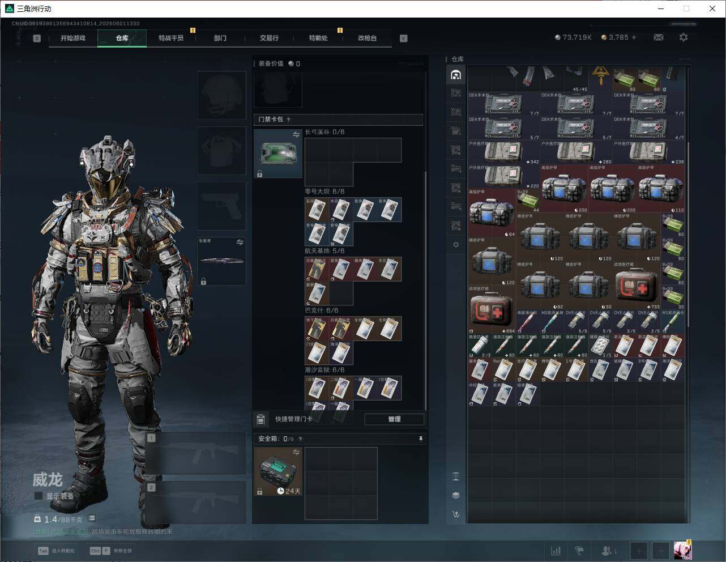
Task: Select the green keycard case item
Action: click(277, 154)
